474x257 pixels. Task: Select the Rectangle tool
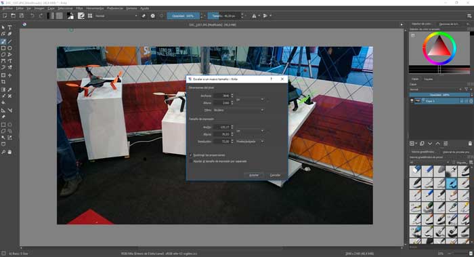pyautogui.click(x=3, y=48)
